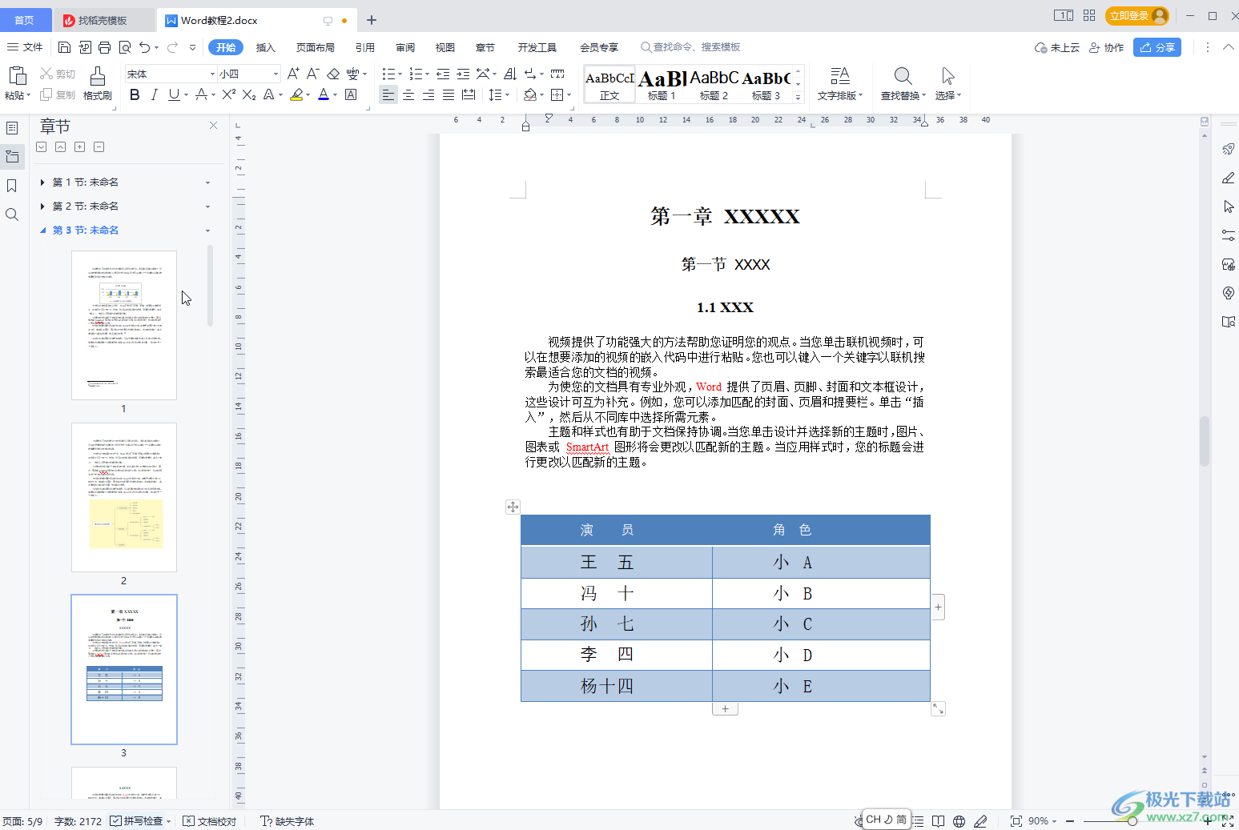1239x830 pixels.
Task: Justify the paragraph text
Action: point(449,94)
